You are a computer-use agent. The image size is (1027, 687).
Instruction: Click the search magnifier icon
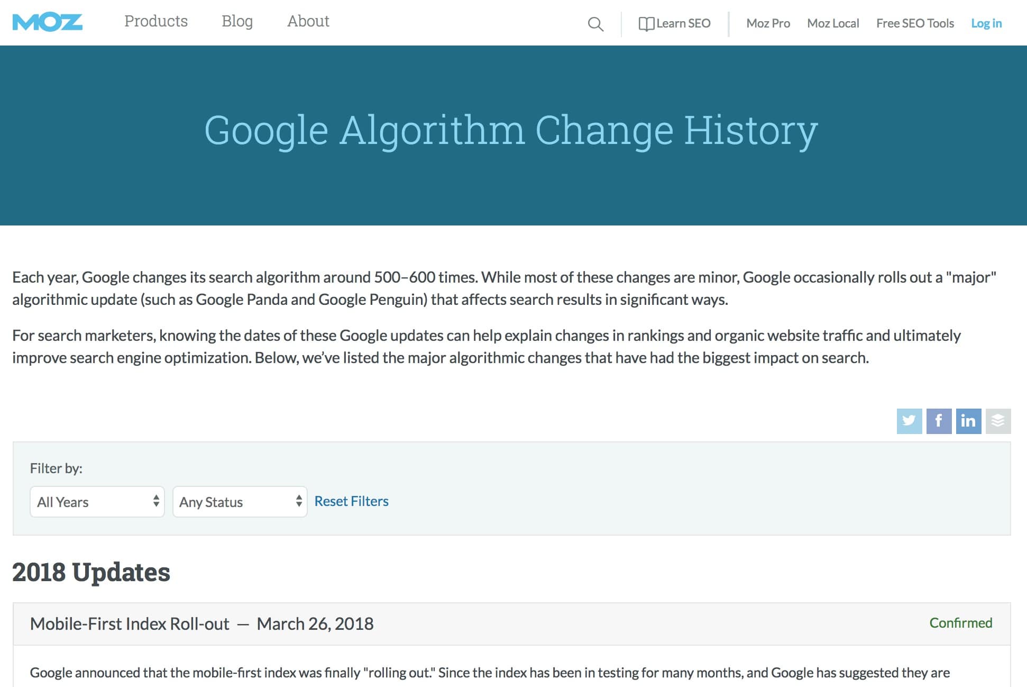click(596, 22)
